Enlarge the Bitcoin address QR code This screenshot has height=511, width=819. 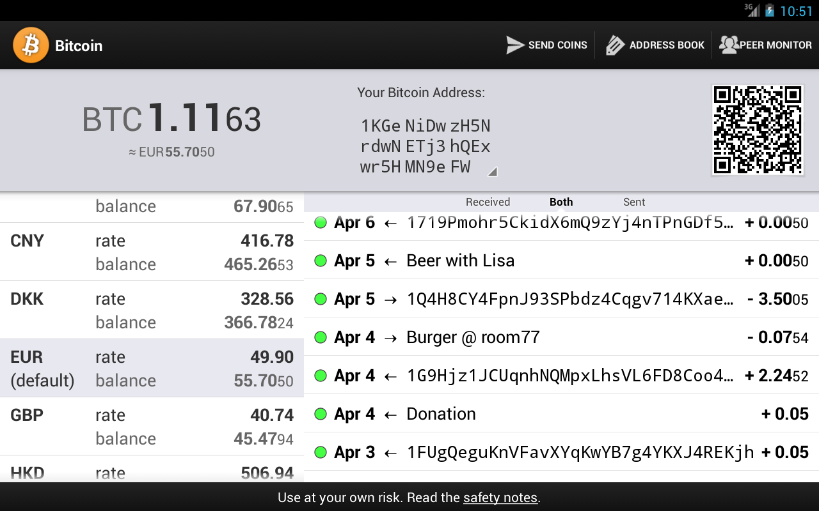pos(758,130)
